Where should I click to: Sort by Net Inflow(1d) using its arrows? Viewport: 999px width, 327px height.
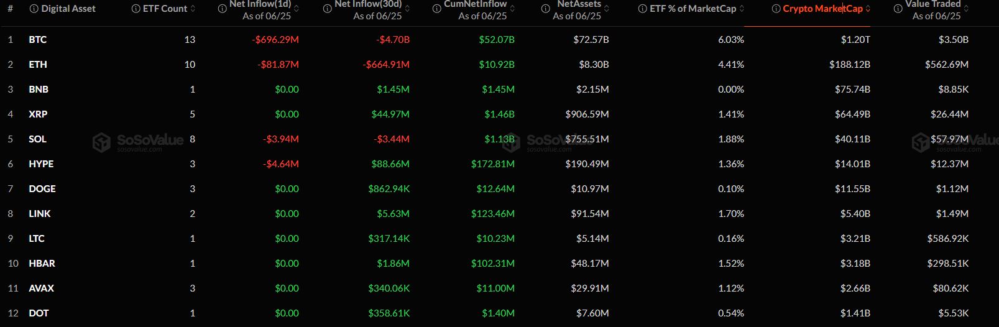tap(296, 9)
